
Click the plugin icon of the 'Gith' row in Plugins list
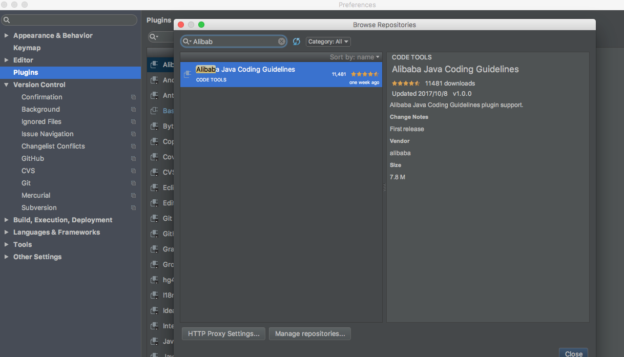(154, 234)
